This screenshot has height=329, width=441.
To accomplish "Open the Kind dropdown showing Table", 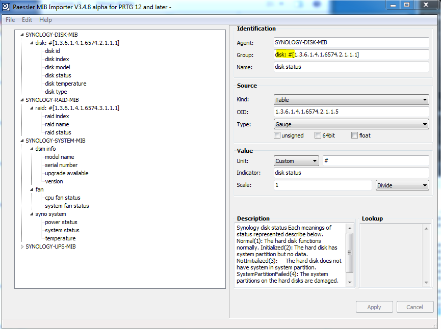I will click(x=351, y=100).
